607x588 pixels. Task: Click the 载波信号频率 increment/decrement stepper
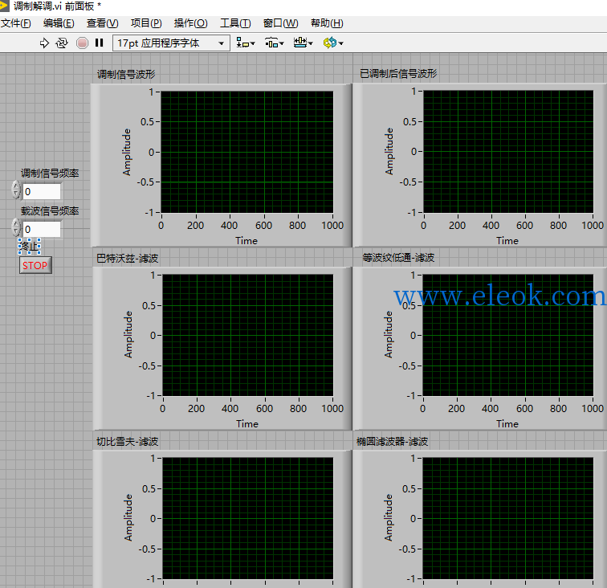[16, 227]
